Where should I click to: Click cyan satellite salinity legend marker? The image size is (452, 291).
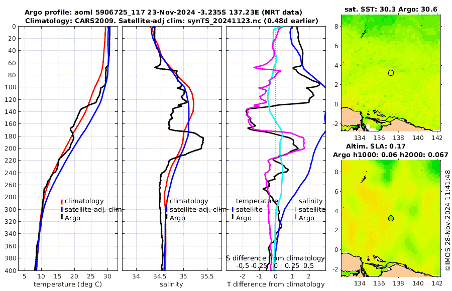click(x=296, y=210)
